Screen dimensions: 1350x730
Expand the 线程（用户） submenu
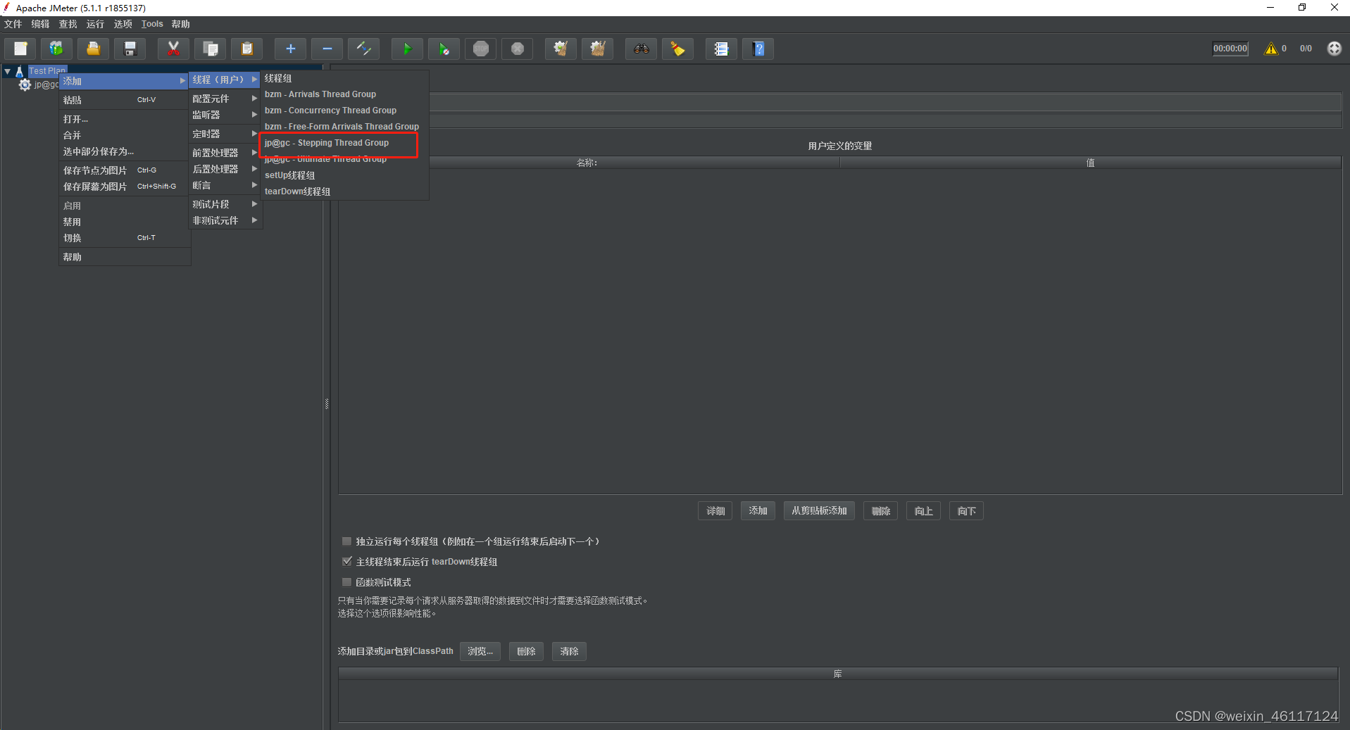coord(225,80)
